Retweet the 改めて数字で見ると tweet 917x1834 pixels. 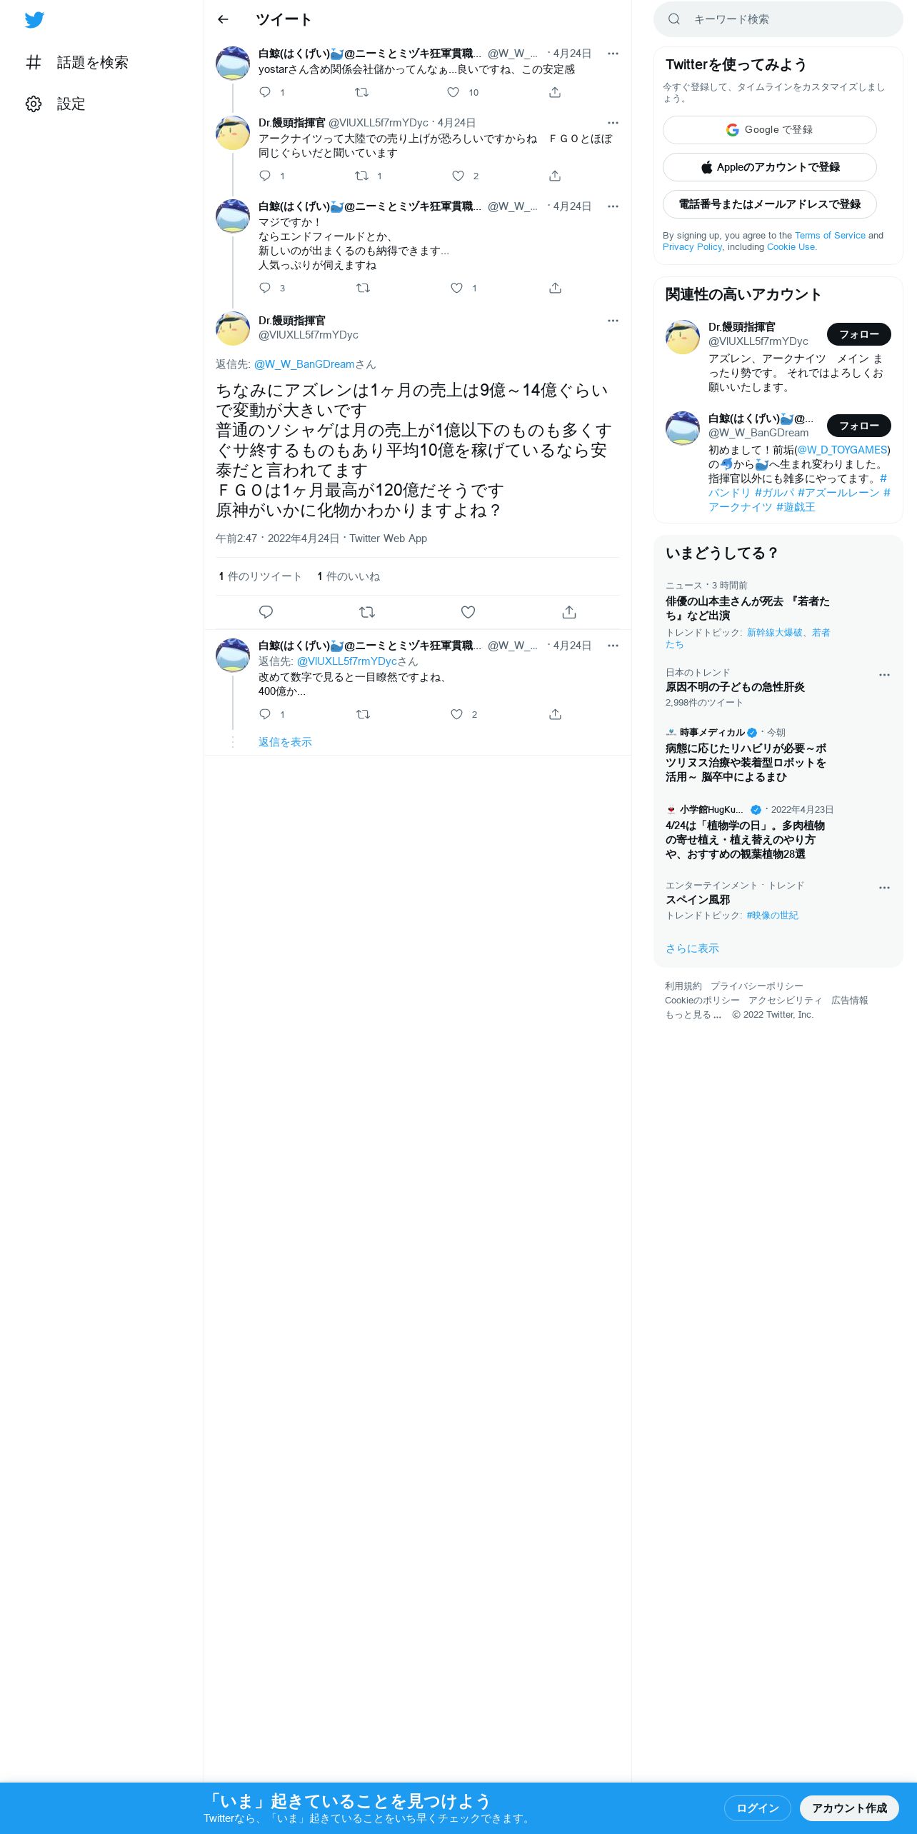point(363,714)
